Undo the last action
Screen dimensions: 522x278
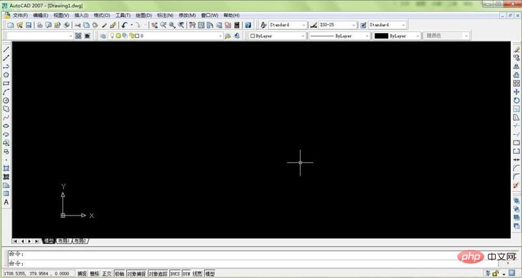(125, 25)
